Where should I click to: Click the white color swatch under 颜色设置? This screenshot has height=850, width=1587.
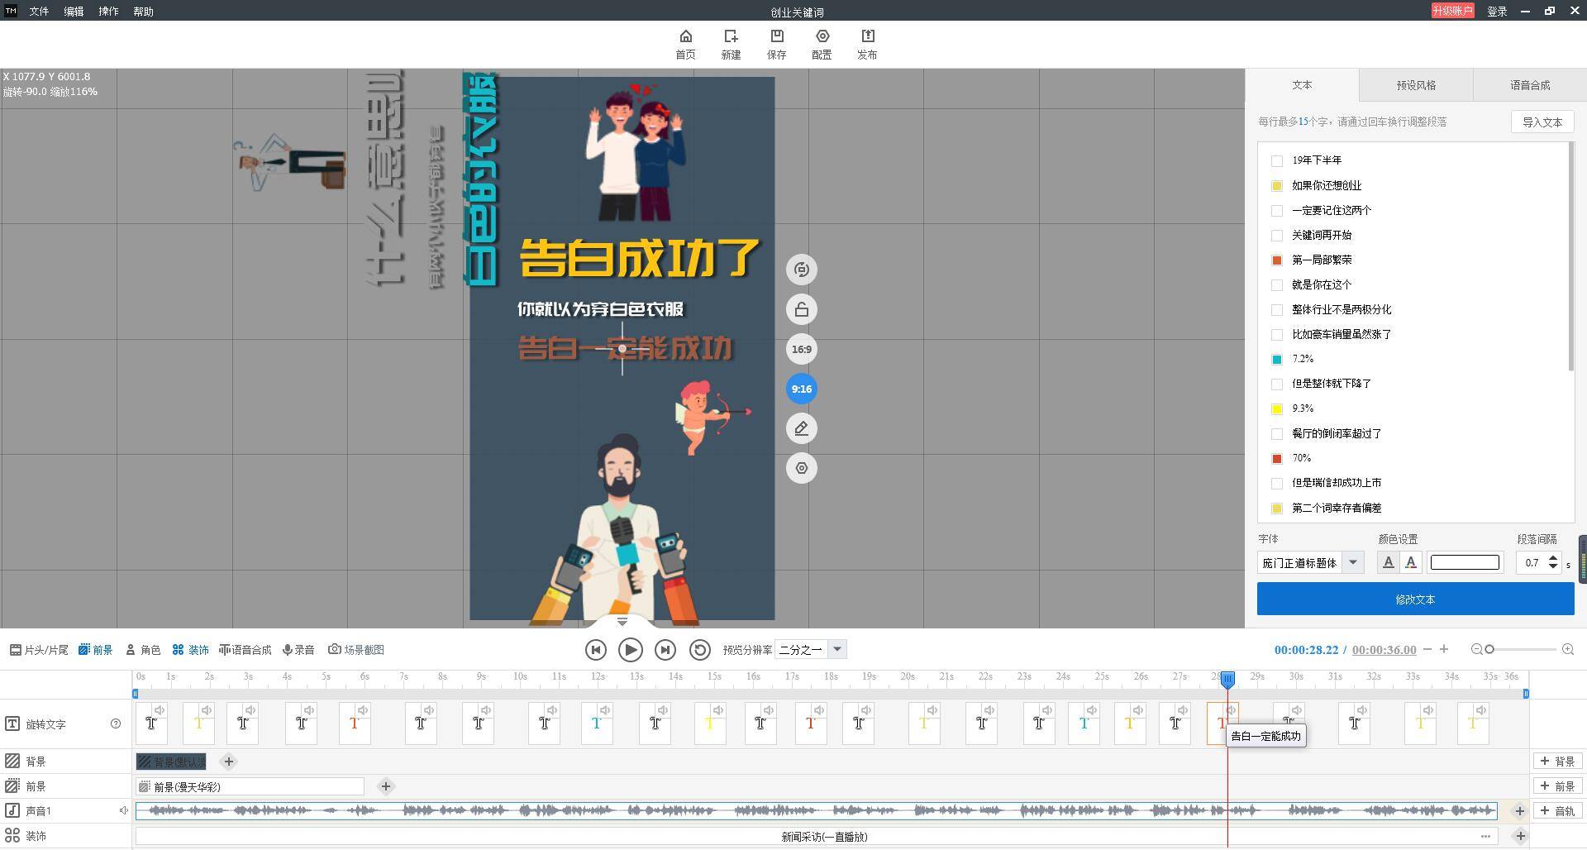pos(1465,562)
